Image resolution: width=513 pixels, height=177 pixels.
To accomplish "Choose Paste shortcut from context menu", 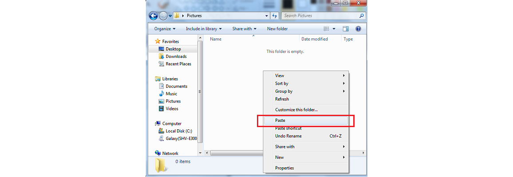I will pos(306,128).
